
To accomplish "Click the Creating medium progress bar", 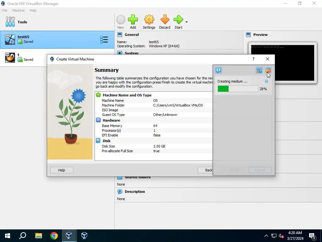I will pos(238,89).
